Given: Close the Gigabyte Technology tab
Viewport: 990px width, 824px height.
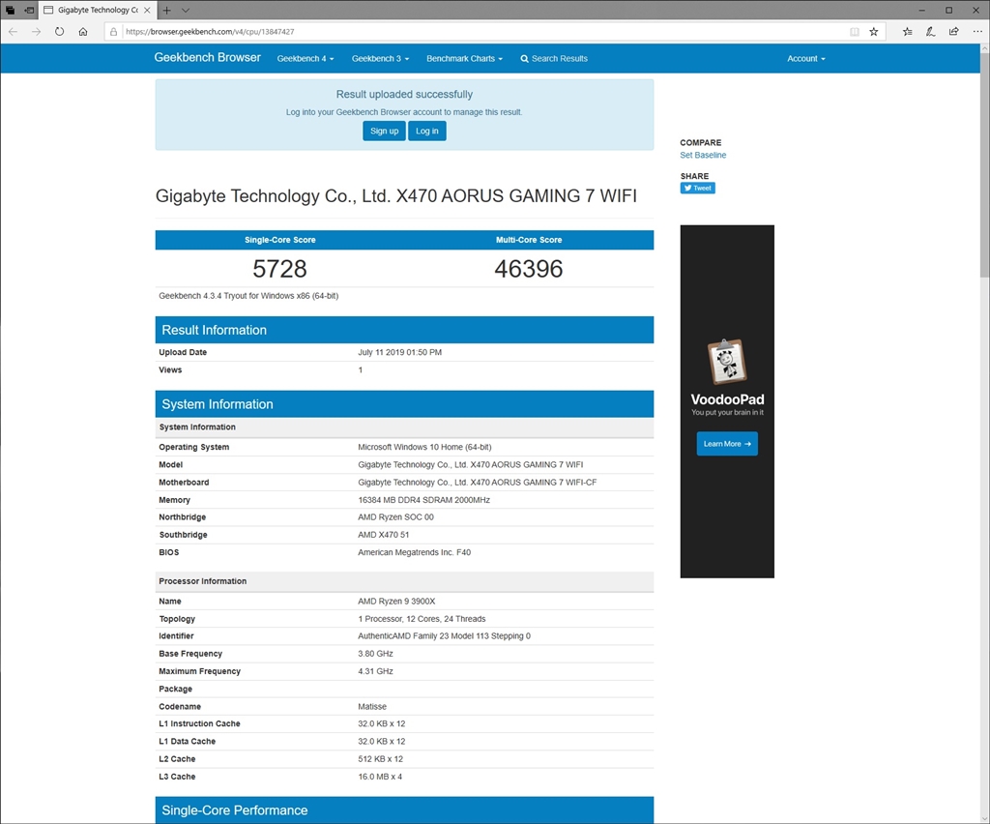Looking at the screenshot, I should (147, 10).
